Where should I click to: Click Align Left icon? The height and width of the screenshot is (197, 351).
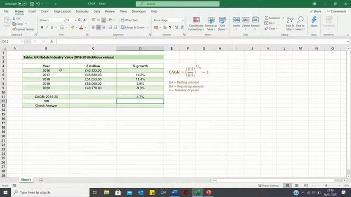(93, 27)
